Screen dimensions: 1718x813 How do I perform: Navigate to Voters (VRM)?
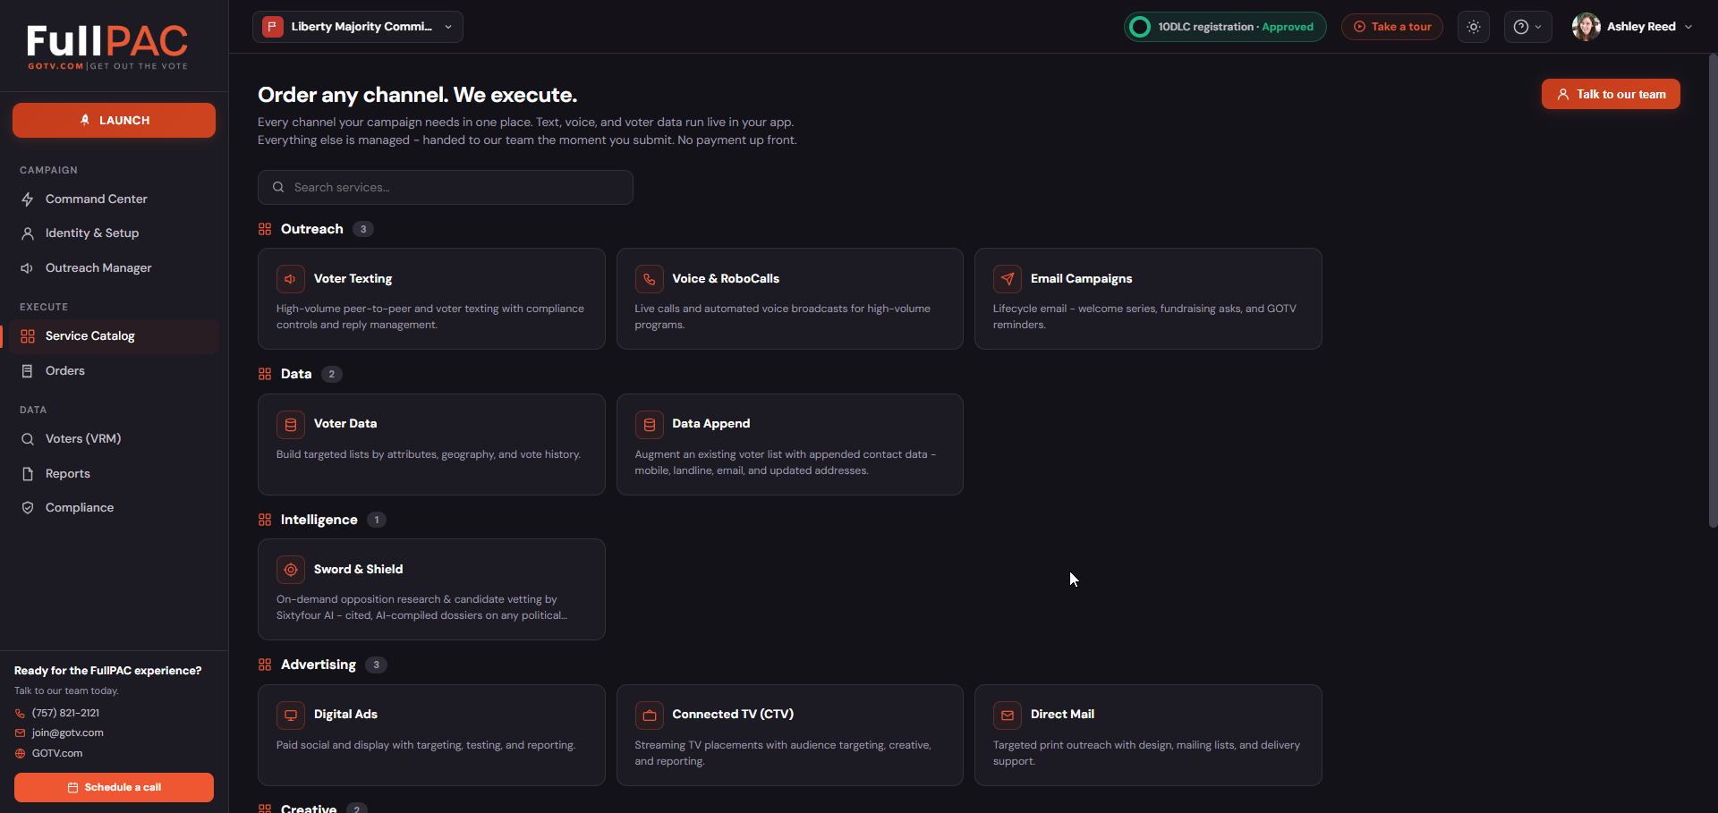[114, 438]
